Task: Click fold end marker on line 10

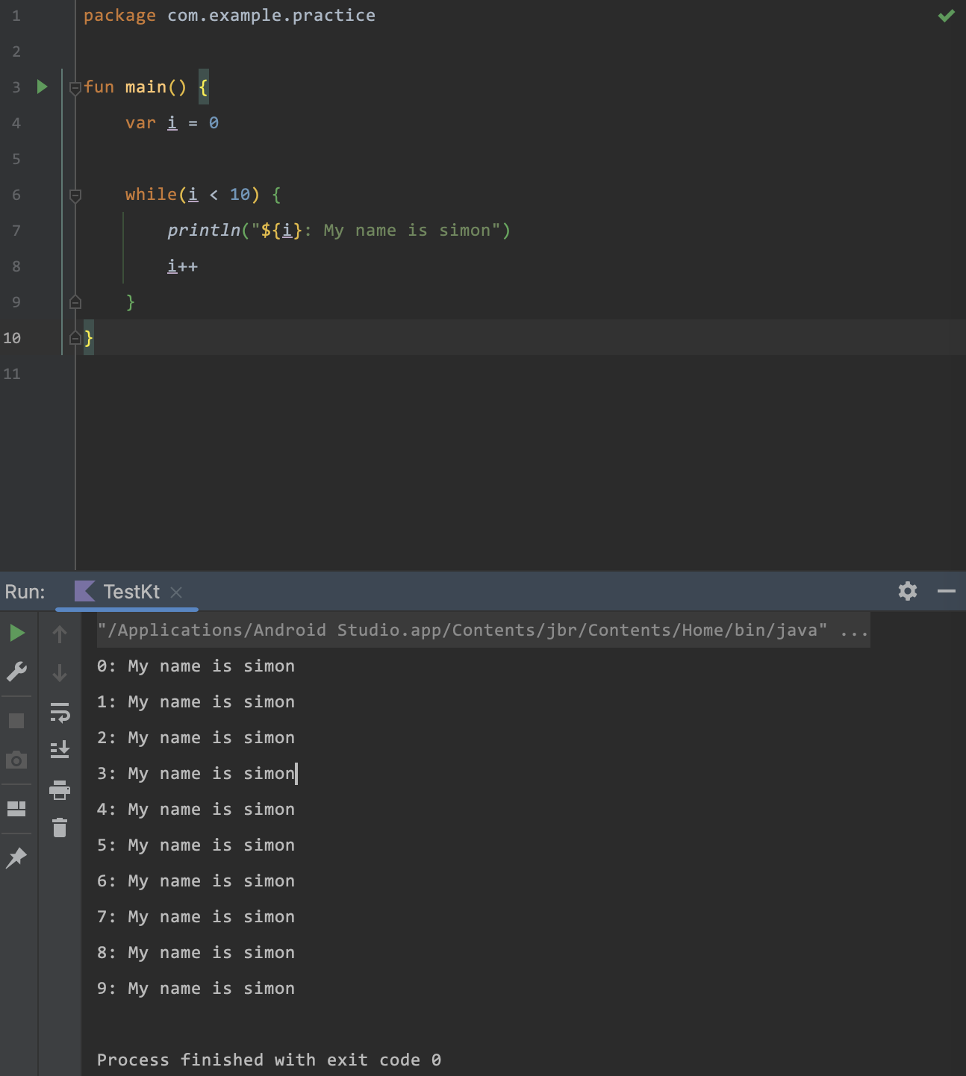Action: (x=75, y=338)
